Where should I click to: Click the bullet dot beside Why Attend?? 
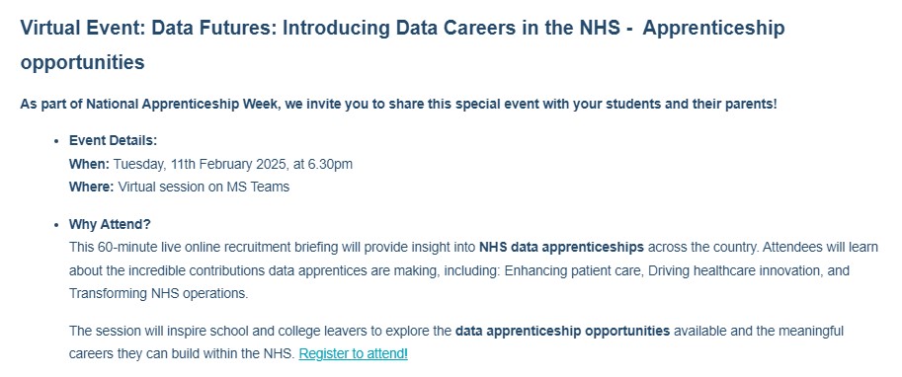tap(55, 225)
